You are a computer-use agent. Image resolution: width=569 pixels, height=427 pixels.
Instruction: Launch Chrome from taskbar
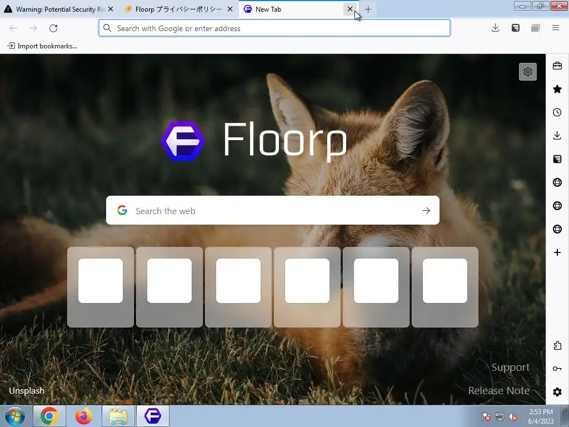tap(49, 416)
